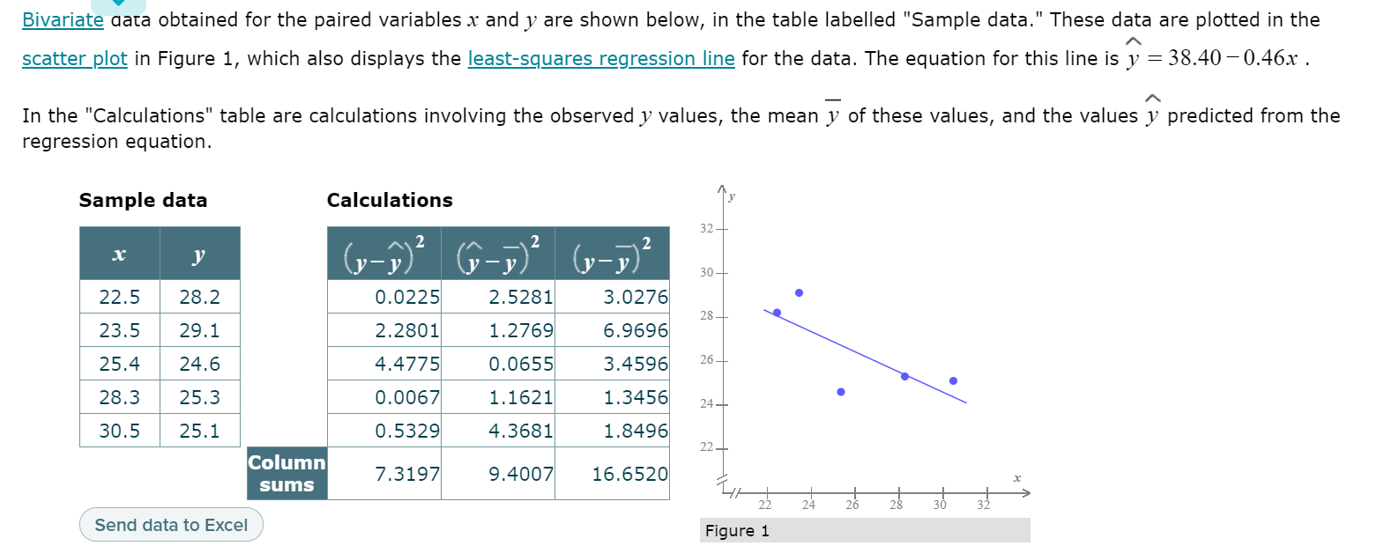Click the isolated data point near x equals 26

pyautogui.click(x=840, y=390)
